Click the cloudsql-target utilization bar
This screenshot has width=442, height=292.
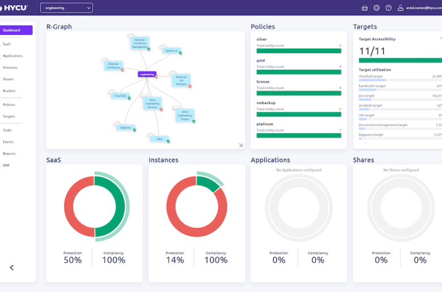tap(400, 80)
